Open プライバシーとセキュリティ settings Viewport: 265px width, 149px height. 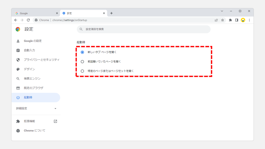coord(41,60)
